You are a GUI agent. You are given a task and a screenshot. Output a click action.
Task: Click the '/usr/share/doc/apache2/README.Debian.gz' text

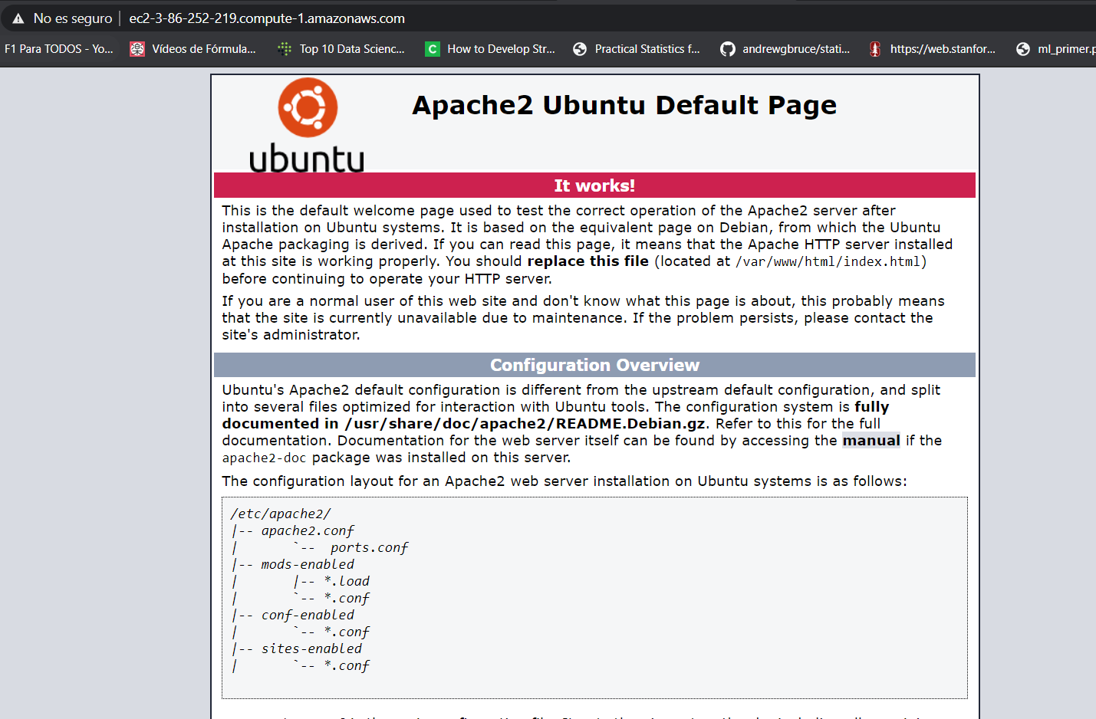(525, 424)
